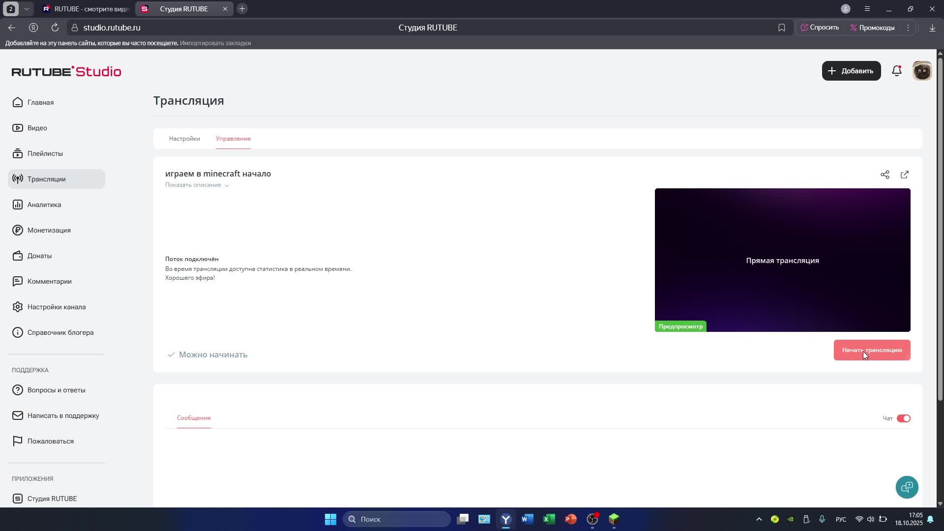Screen dimensions: 944x531
Task: Open Аналитика in the sidebar
Action: point(44,205)
